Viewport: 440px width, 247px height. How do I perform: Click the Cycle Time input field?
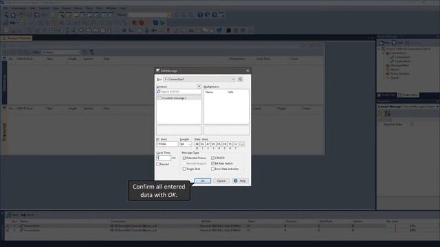(164, 158)
